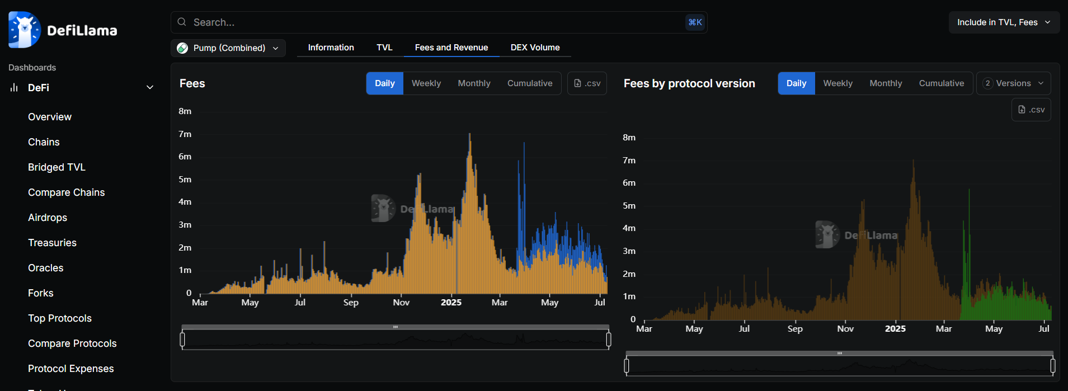This screenshot has width=1068, height=391.
Task: Go to Compare Chains page
Action: (67, 192)
